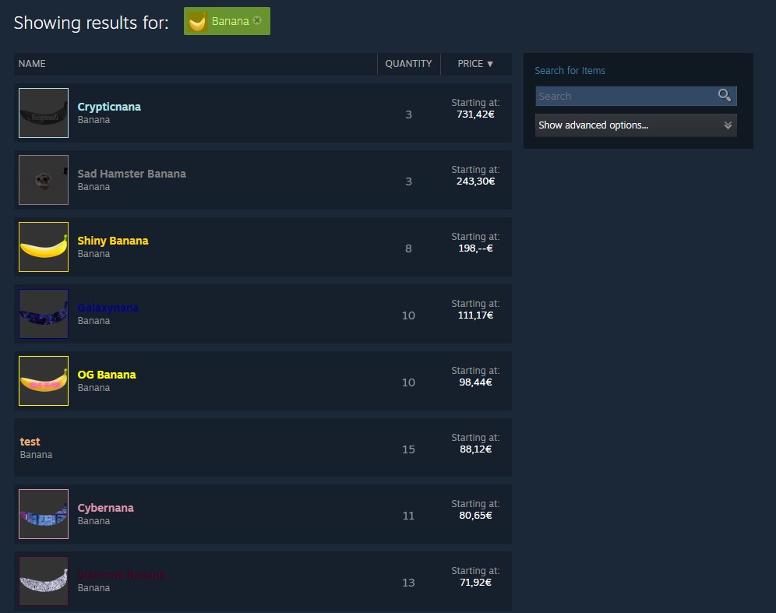The image size is (776, 613).
Task: Open the Galaxynana thumbnail
Action: 44,314
